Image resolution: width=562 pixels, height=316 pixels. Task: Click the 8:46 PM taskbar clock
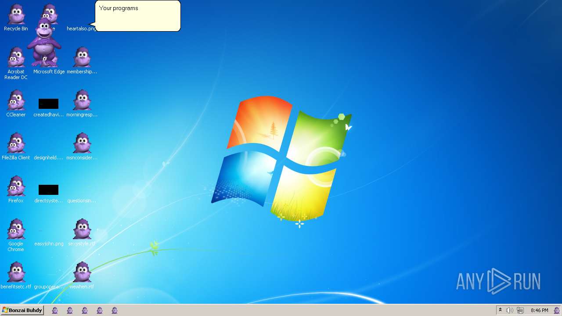pos(539,310)
